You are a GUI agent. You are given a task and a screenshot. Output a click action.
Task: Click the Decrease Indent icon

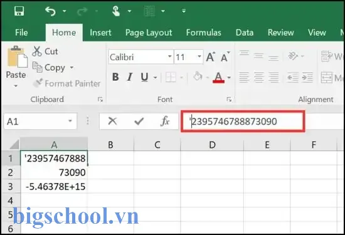tap(292, 77)
